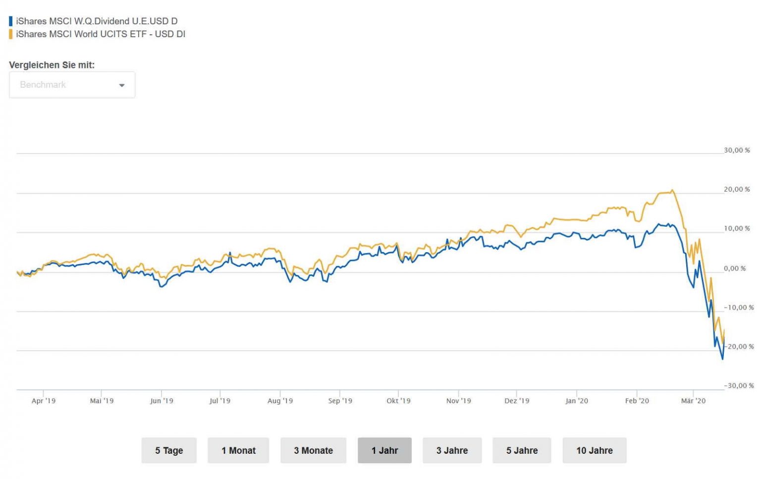
Task: Select the 5 Jahre time range
Action: 522,450
